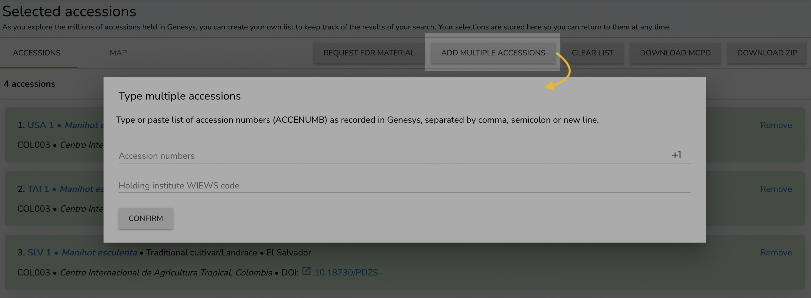Click the DOWNLOAD MCPD button

675,53
